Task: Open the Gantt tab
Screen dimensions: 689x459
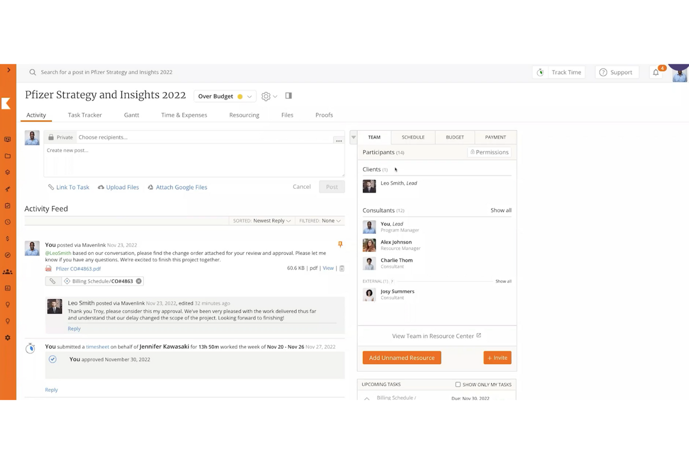Action: point(132,115)
